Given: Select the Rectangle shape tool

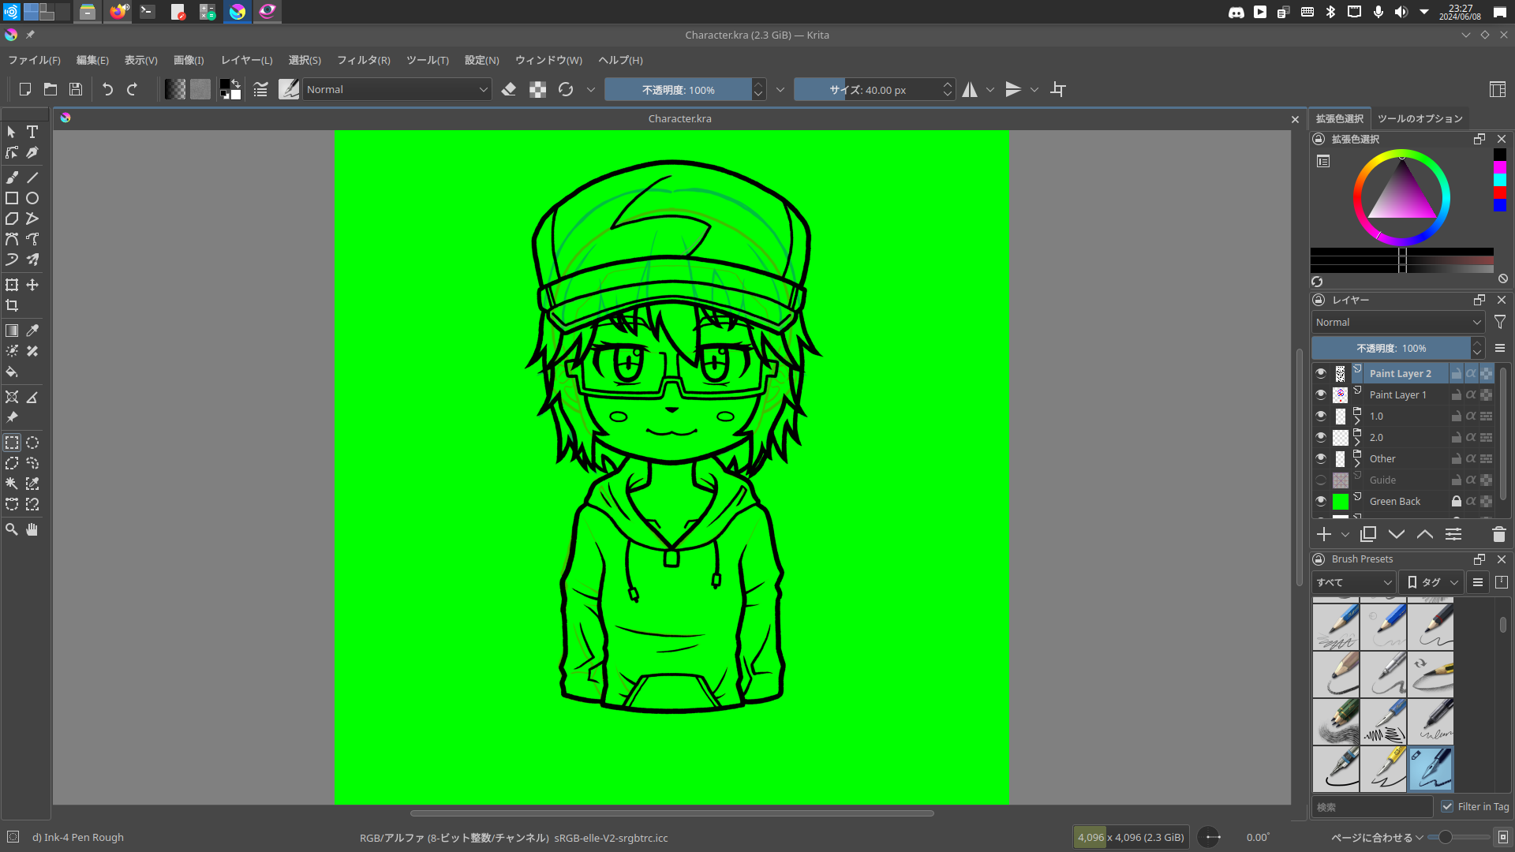Looking at the screenshot, I should click(12, 198).
